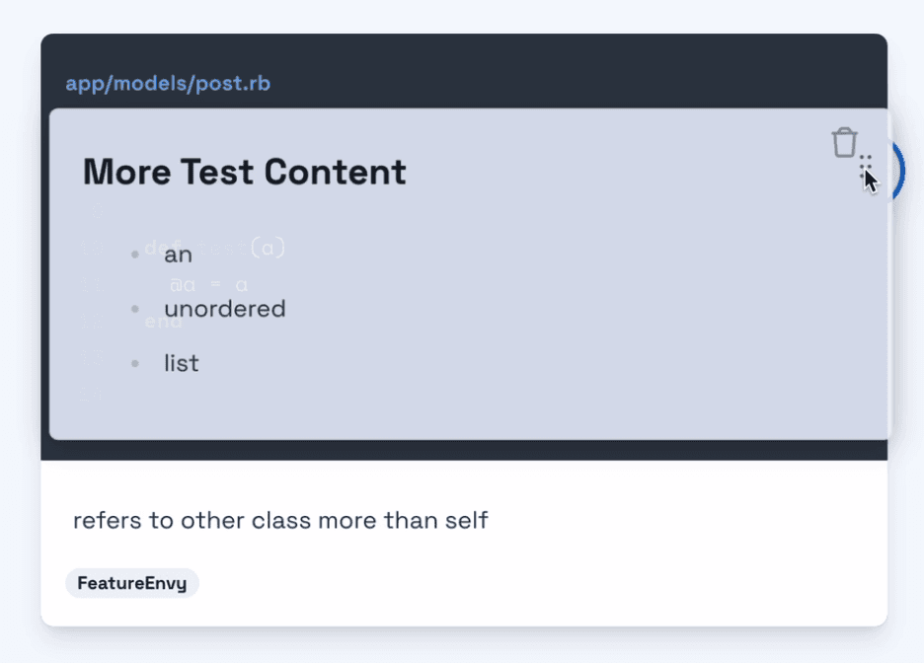Grab the dotted drag handle icon
Image resolution: width=924 pixels, height=663 pixels.
865,166
